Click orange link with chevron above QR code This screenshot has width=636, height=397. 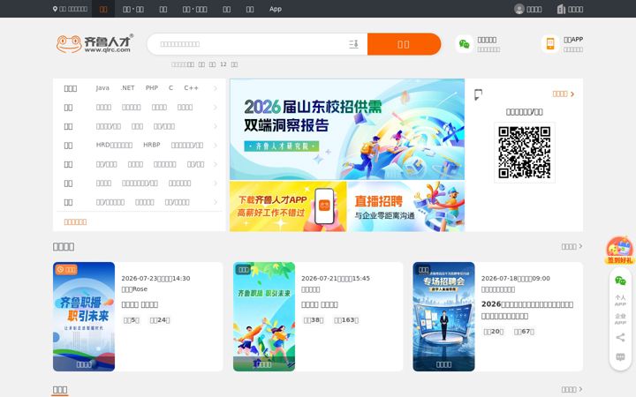[x=564, y=94]
